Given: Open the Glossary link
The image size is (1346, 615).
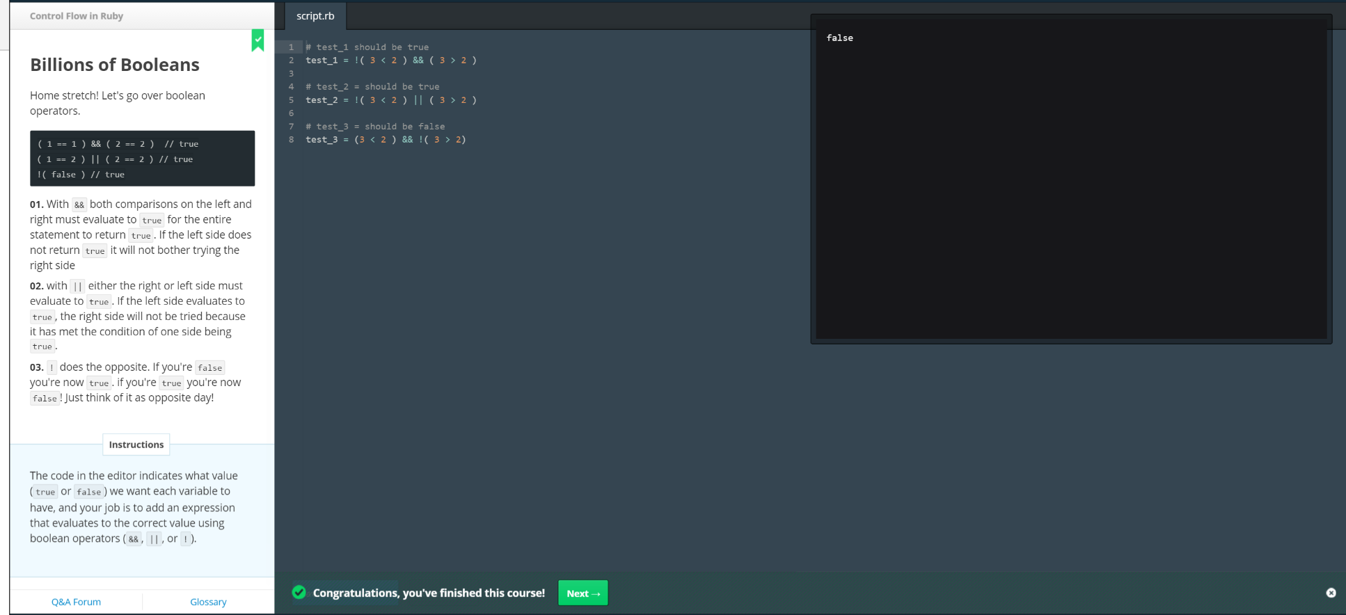Looking at the screenshot, I should click(208, 602).
